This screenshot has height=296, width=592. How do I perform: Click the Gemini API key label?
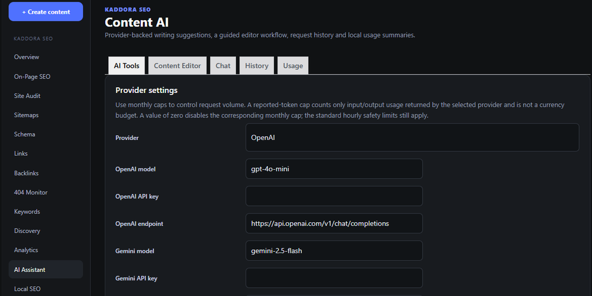coord(136,278)
